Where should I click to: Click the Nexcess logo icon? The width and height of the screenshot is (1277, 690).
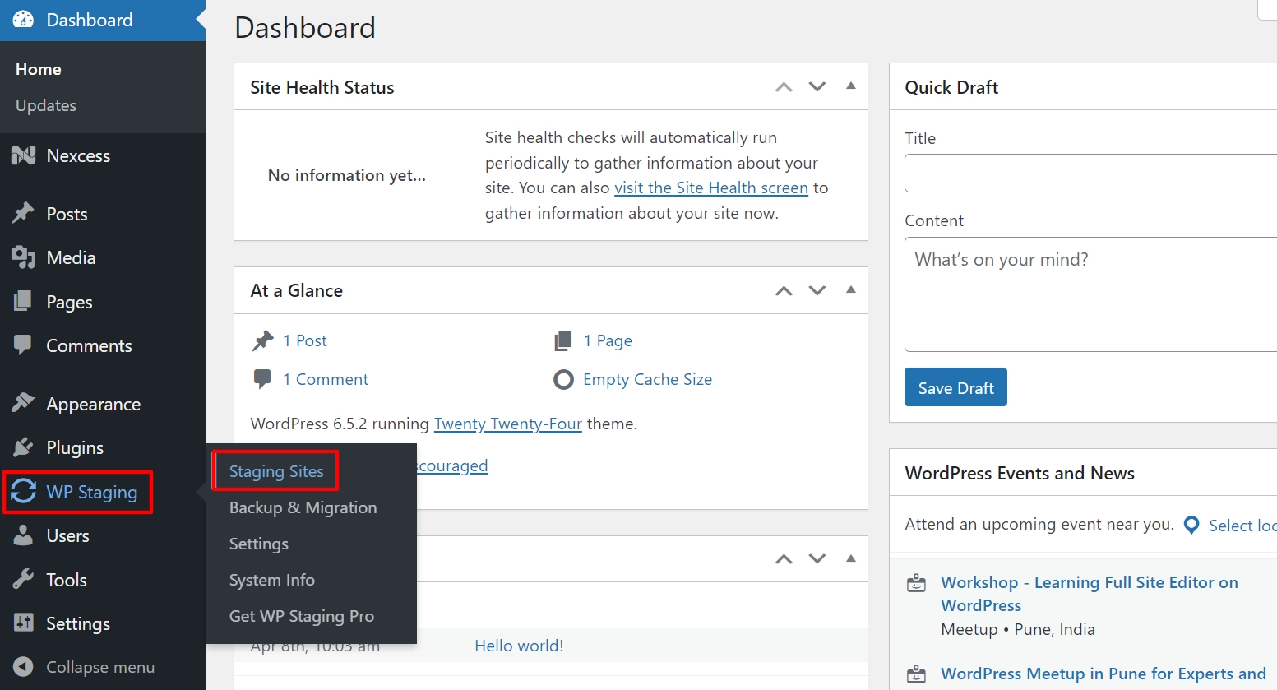click(23, 155)
